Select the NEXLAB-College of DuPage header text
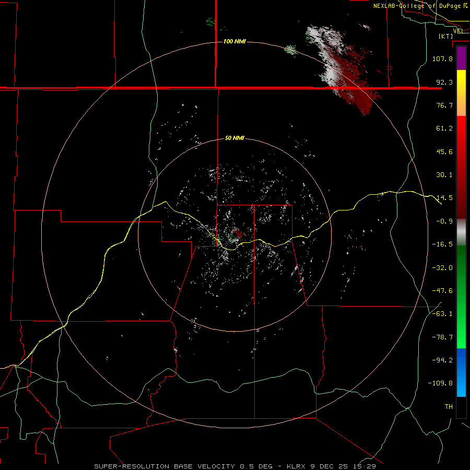The image size is (470, 470). tap(420, 6)
